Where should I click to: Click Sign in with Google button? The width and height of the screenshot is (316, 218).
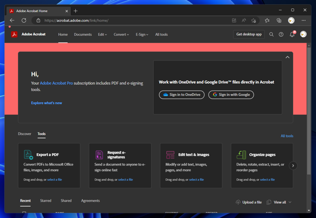coord(231,94)
